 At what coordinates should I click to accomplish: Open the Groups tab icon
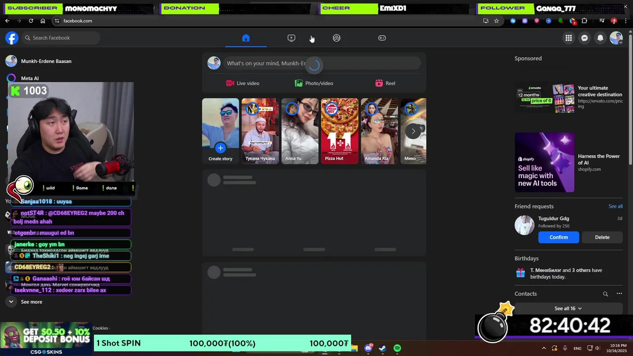point(337,38)
